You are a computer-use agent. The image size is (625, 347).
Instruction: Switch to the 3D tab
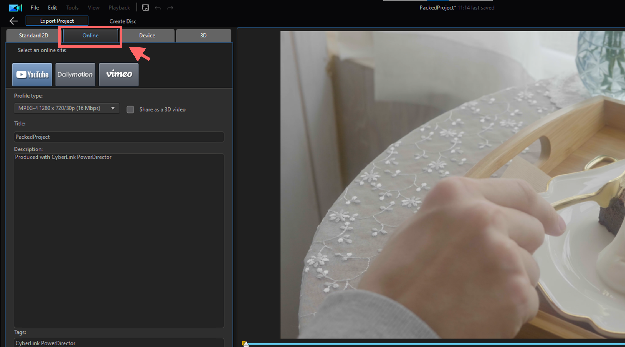point(203,36)
